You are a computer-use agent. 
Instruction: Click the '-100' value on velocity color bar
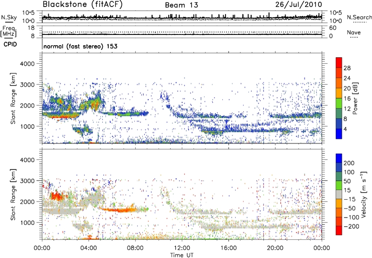[x=352, y=217]
